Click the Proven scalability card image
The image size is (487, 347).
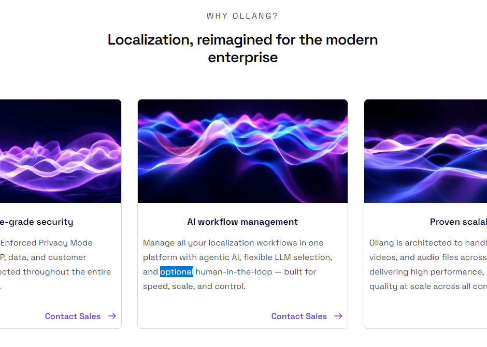tap(425, 151)
